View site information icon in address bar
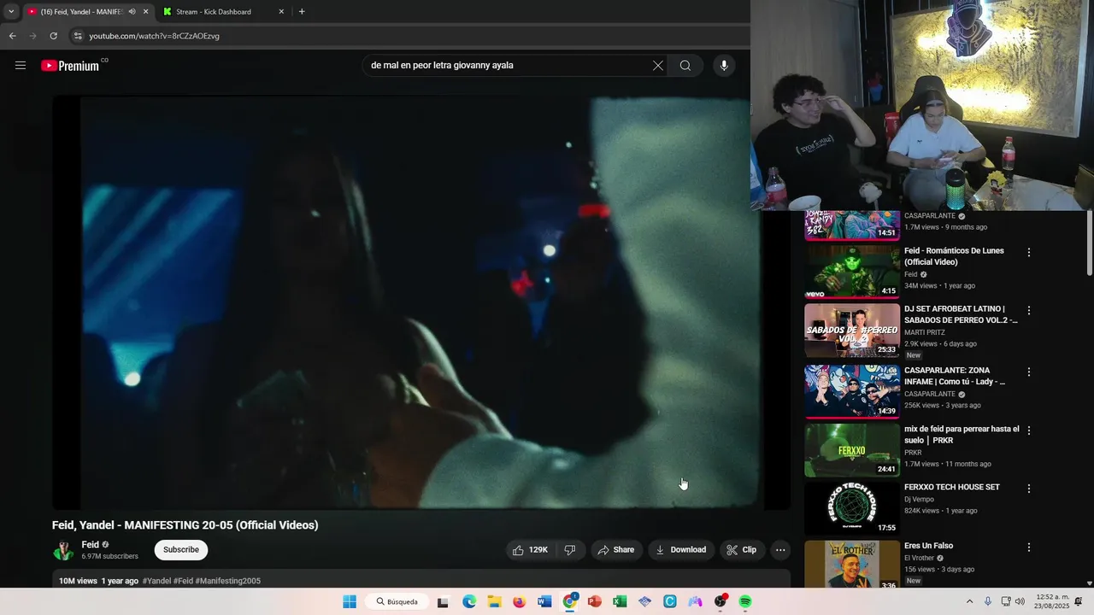Screen dimensions: 1094x615 77,36
